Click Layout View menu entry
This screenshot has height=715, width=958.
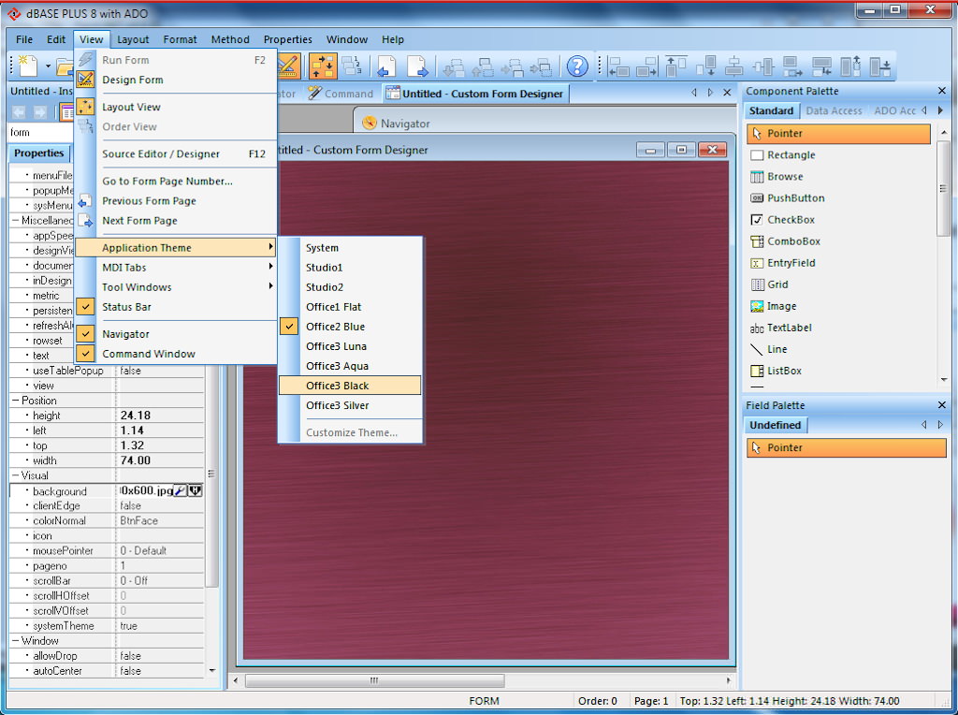click(x=175, y=107)
